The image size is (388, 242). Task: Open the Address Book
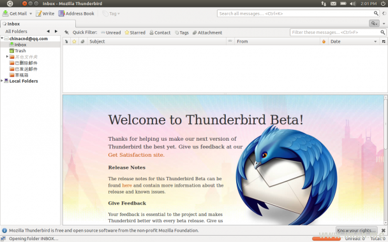[x=76, y=13]
